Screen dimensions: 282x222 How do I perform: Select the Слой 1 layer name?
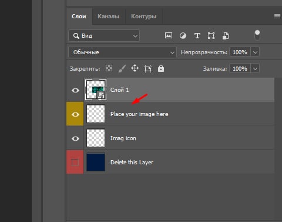[x=119, y=90]
